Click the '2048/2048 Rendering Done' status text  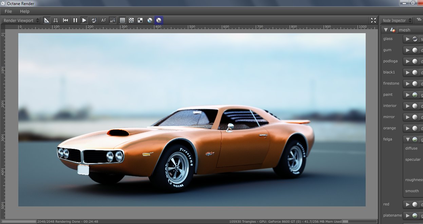point(68,222)
